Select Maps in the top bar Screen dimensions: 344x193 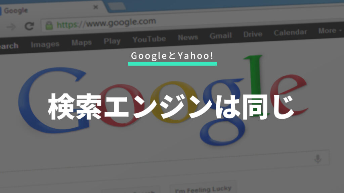point(81,43)
